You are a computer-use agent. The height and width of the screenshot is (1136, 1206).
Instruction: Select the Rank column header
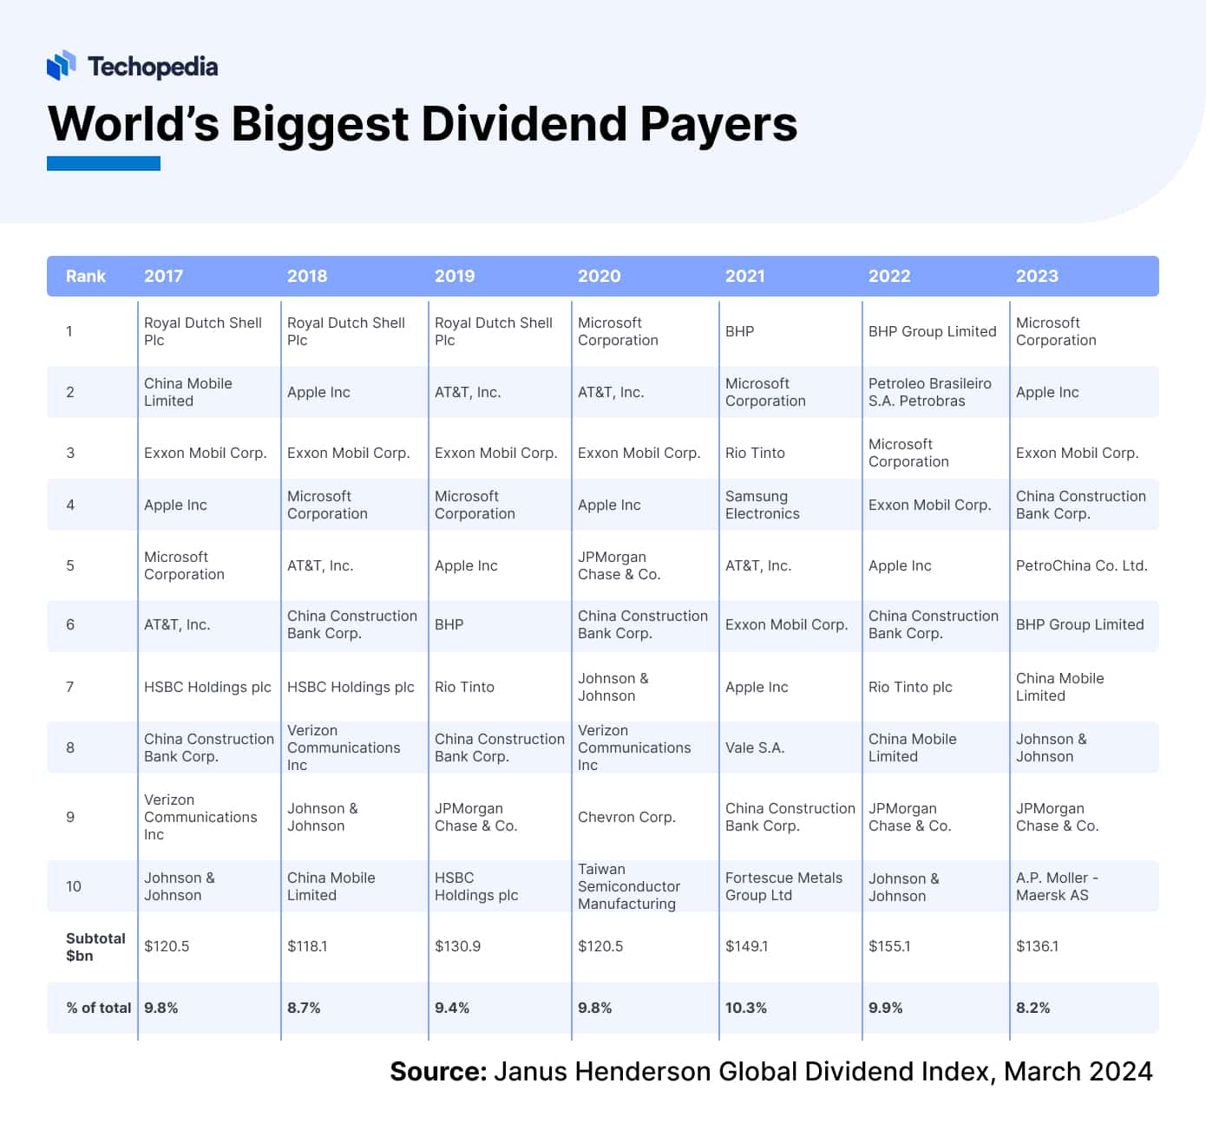coord(86,276)
